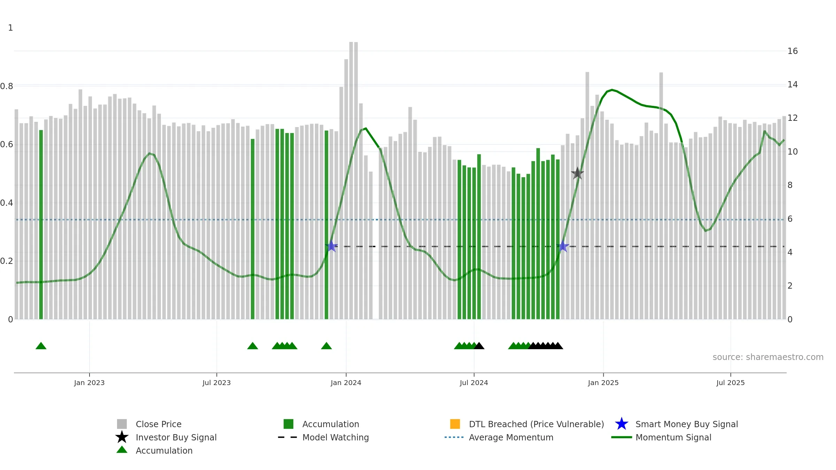
Task: Click the blue star marker near Dec 2023
Action: (x=331, y=246)
